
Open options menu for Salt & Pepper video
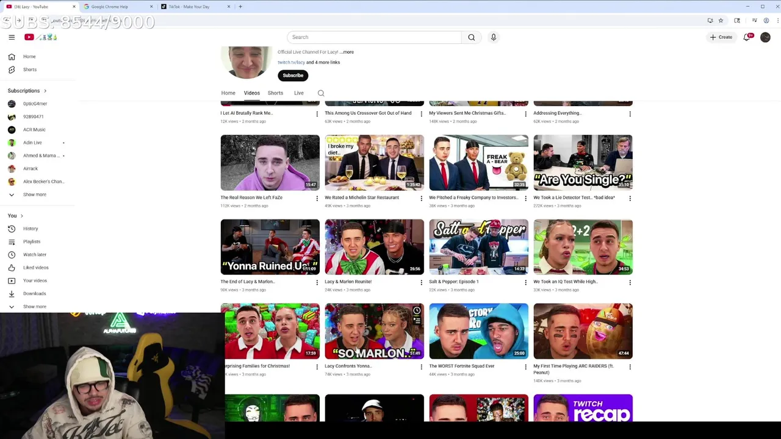tap(525, 282)
